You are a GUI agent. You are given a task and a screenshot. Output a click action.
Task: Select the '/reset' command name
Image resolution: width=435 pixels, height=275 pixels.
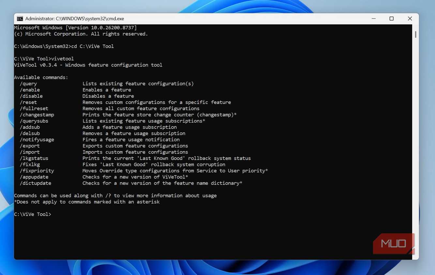pos(28,102)
